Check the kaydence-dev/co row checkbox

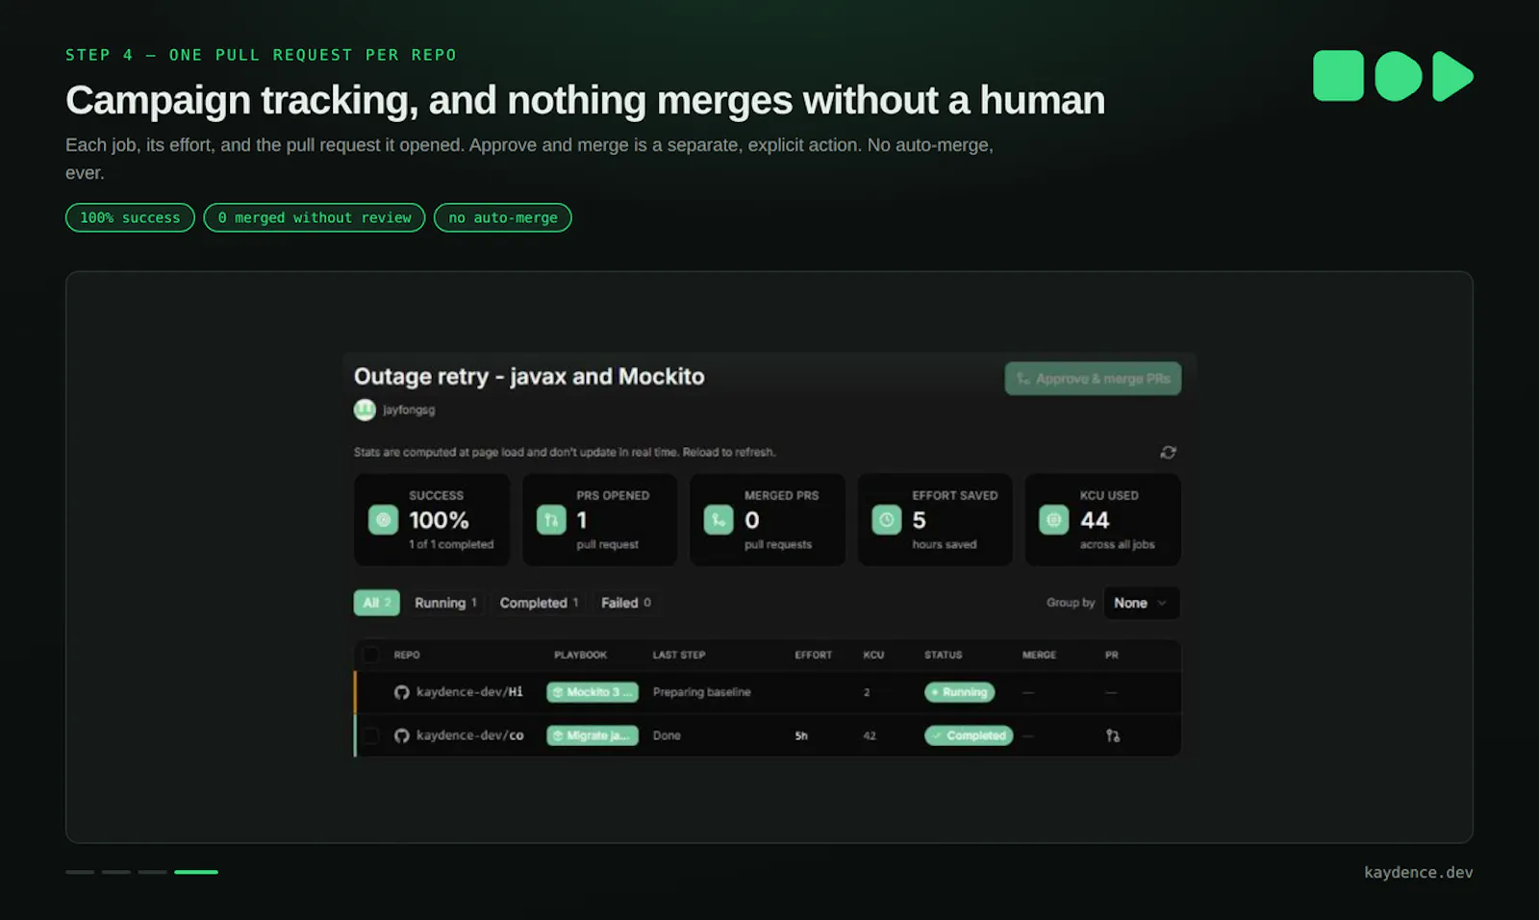(370, 735)
